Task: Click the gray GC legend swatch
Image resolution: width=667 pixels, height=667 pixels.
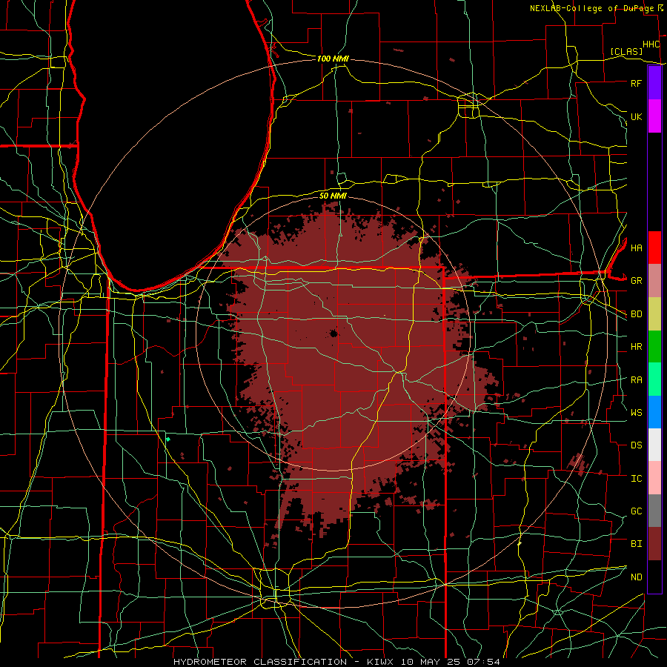Action: tap(654, 511)
